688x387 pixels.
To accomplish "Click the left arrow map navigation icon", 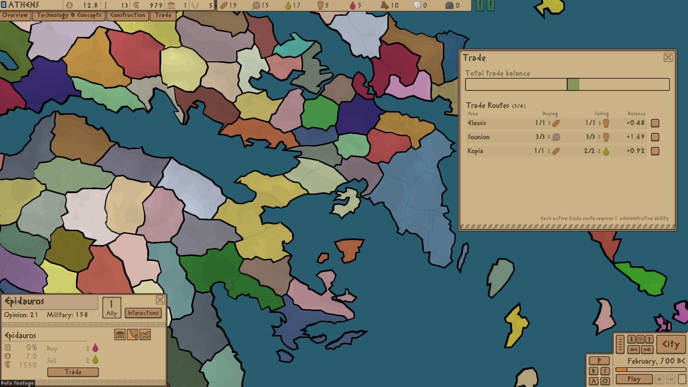I will click(634, 349).
